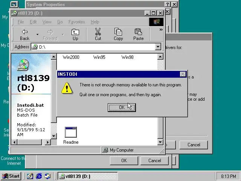
Task: Open the Go menu
Action: [60, 22]
